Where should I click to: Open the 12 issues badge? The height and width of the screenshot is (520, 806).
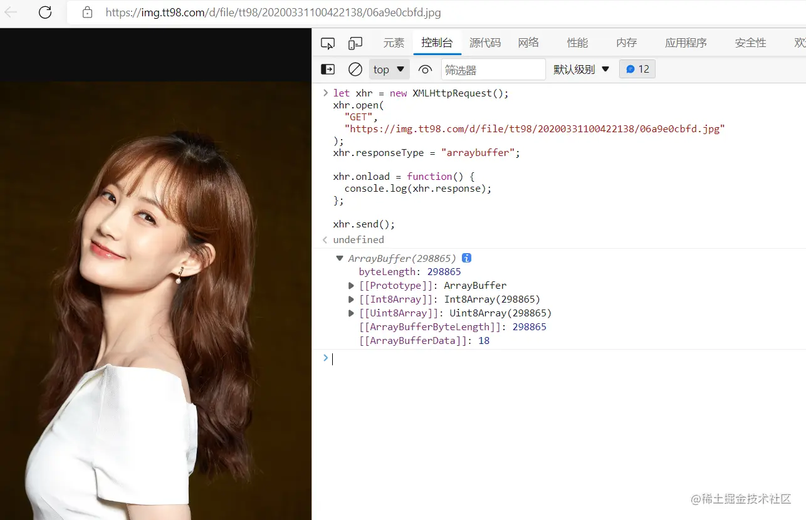click(x=637, y=69)
